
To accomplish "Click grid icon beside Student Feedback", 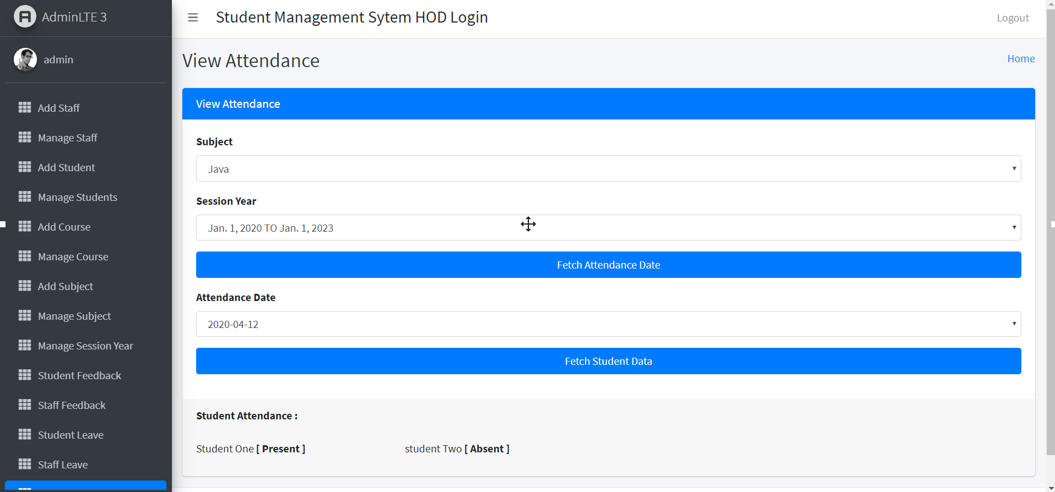I will click(25, 375).
